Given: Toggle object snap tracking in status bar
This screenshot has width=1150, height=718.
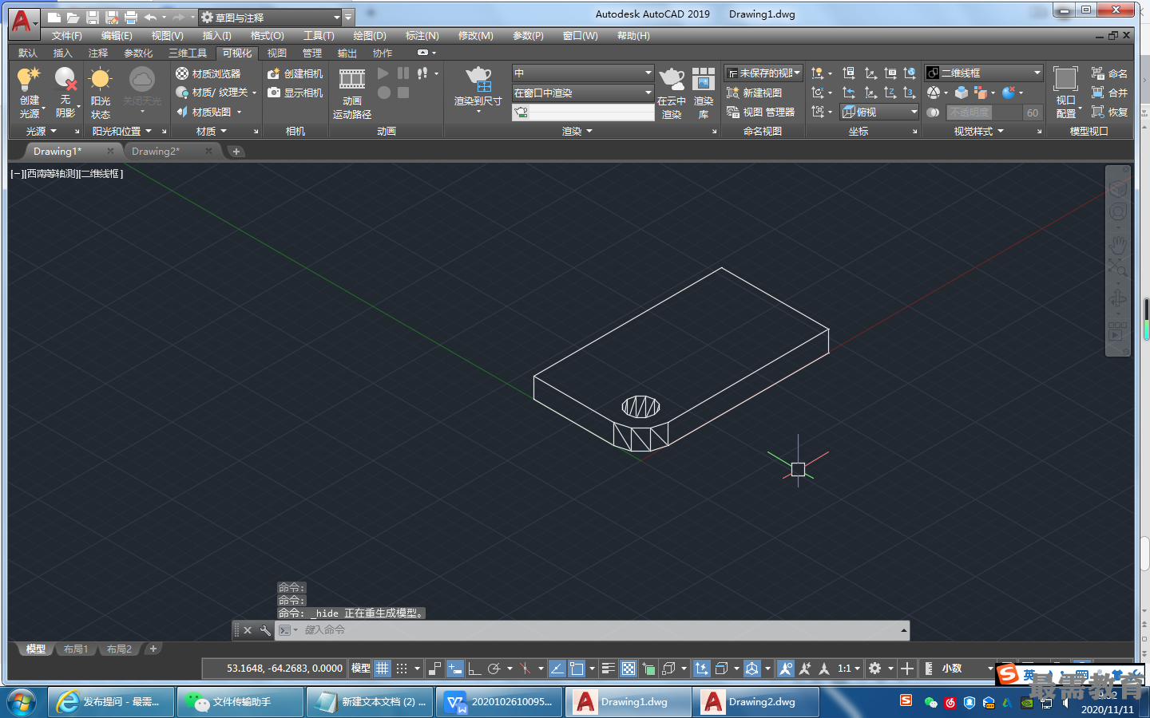Looking at the screenshot, I should tap(557, 669).
